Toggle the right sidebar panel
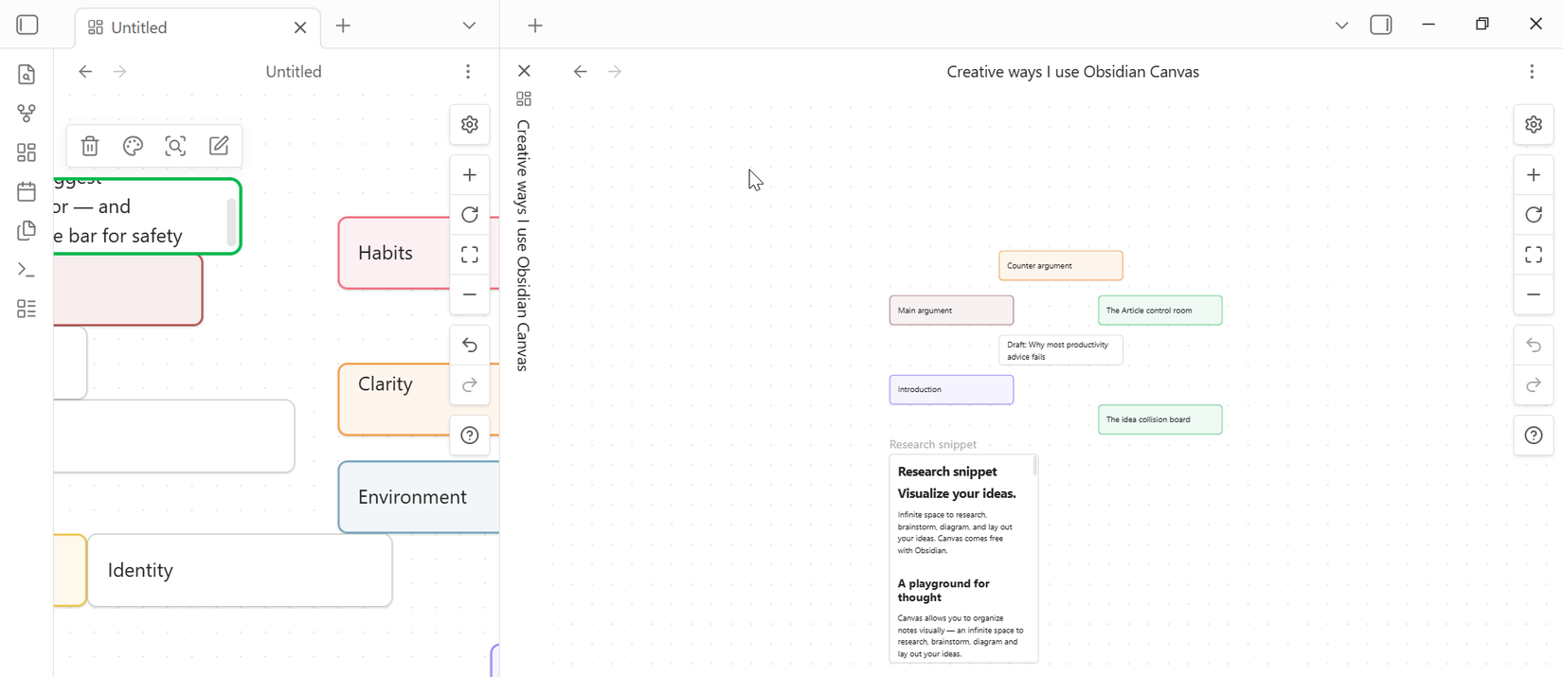The image size is (1563, 677). [1381, 26]
